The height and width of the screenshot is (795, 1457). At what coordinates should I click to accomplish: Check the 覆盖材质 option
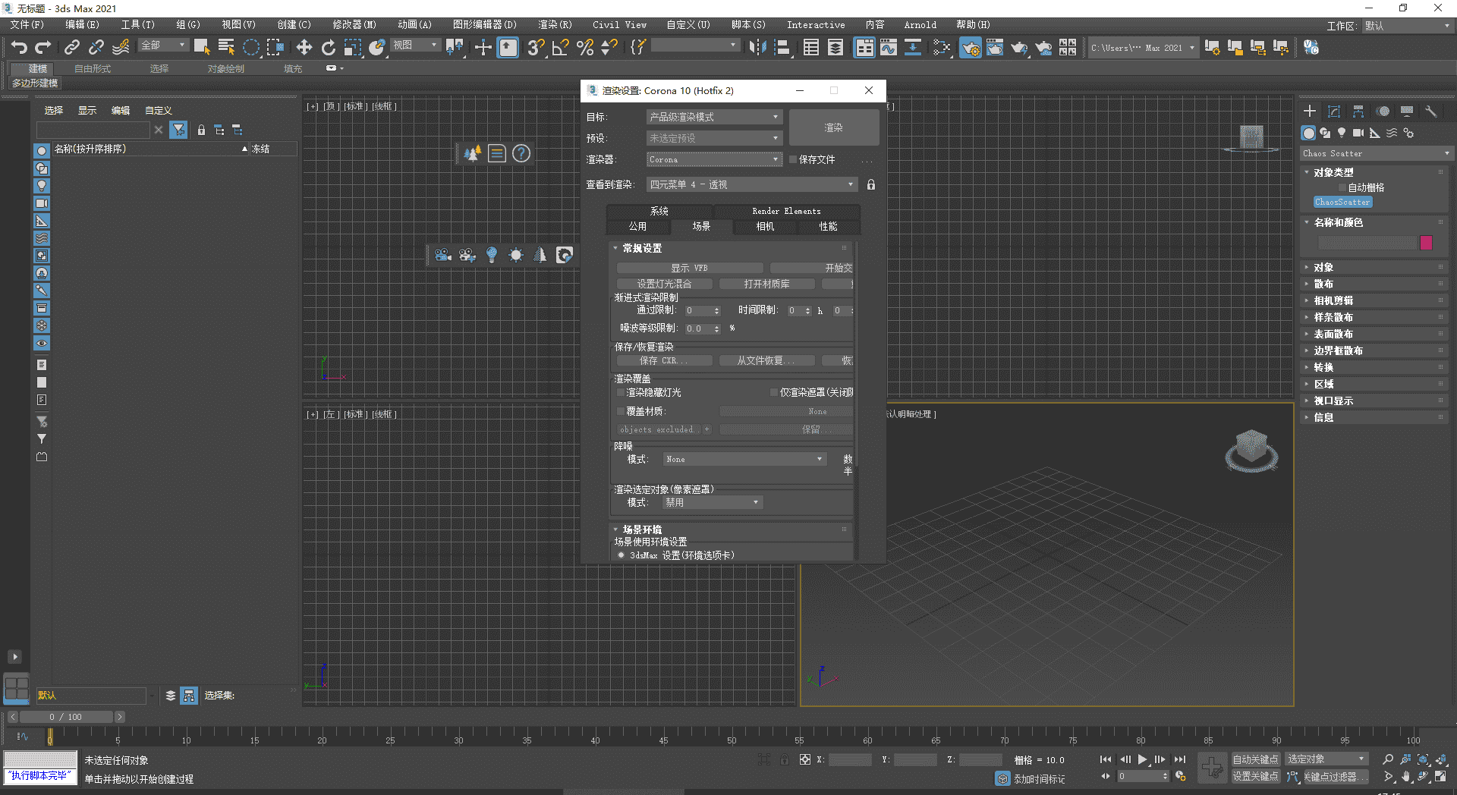(621, 412)
